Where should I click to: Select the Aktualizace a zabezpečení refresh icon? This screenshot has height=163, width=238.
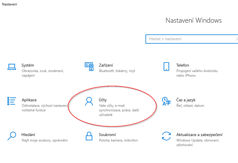(x=166, y=136)
